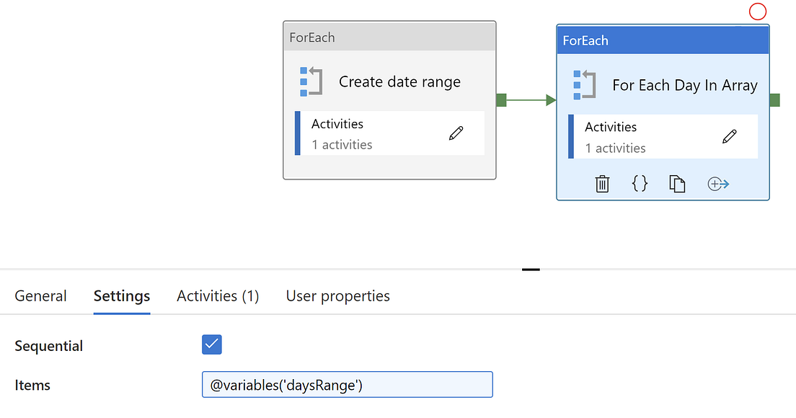The image size is (796, 418).
Task: View JSON code of selected ForEach activity
Action: (x=640, y=184)
